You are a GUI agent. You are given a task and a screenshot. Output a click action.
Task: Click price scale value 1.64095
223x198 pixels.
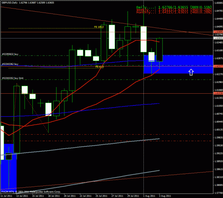[x=218, y=27]
